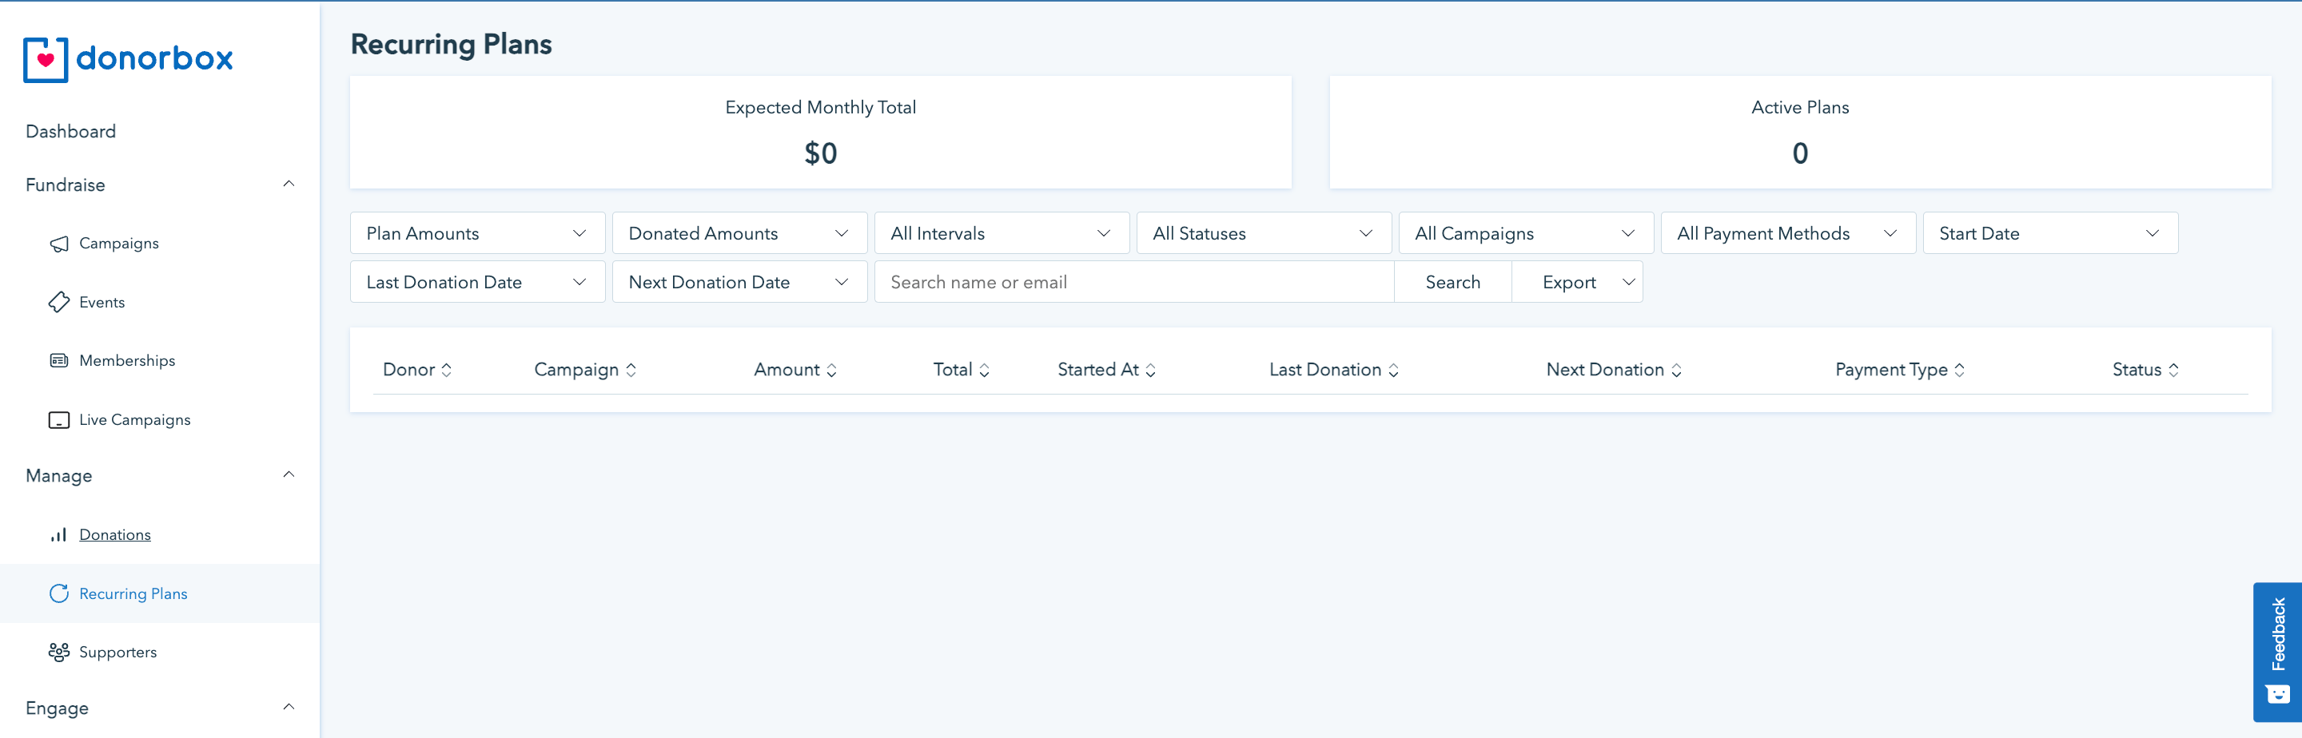
Task: Focus the search name or email field
Action: point(1133,282)
